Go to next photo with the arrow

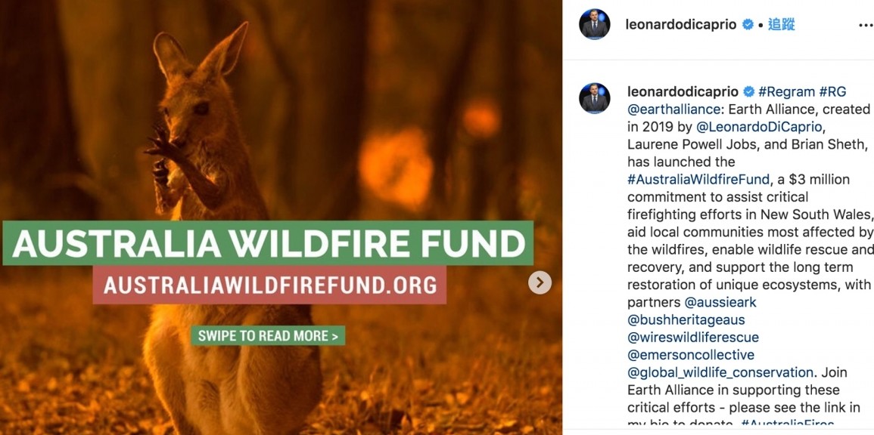tap(540, 282)
